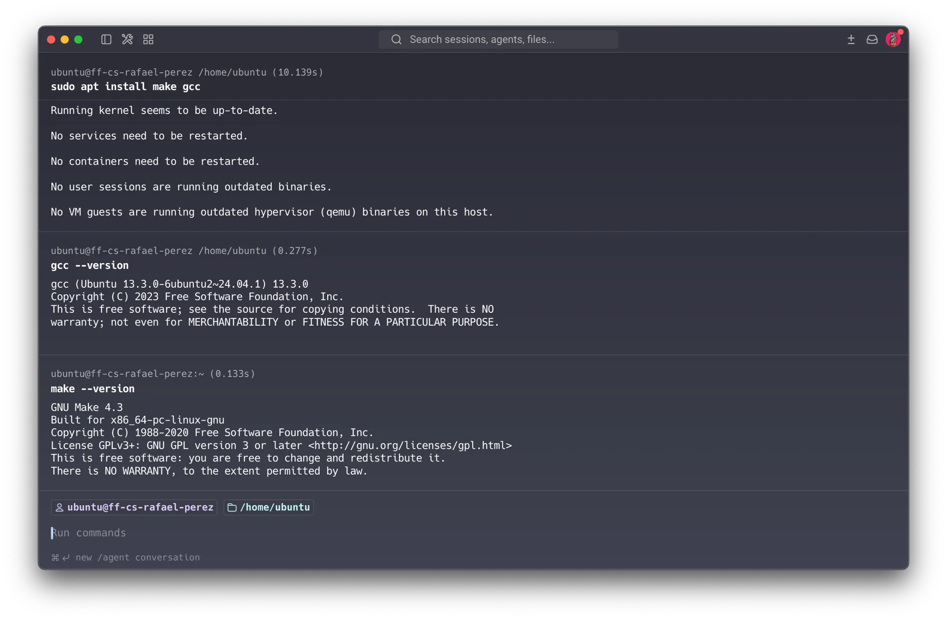Click the gnu.org/licenses/gpl.html URL
The width and height of the screenshot is (947, 620).
(x=410, y=446)
